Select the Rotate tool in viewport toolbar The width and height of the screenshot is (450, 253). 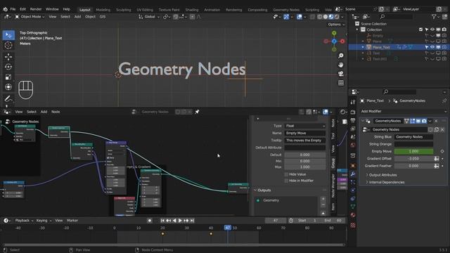point(8,67)
